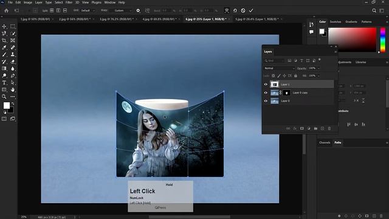This screenshot has height=219, width=389.
Task: Select the Eraser tool
Action: click(x=13, y=61)
